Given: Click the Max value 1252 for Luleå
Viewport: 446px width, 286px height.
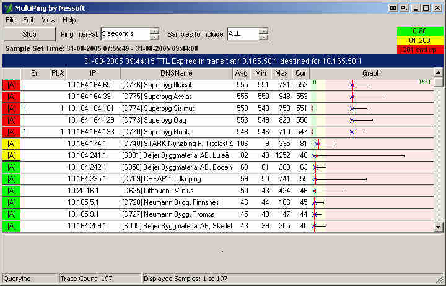Looking at the screenshot, I should click(282, 155).
